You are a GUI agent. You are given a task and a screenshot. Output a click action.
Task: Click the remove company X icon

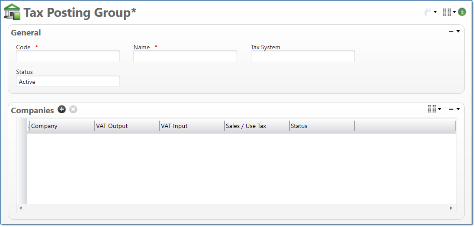[x=74, y=109]
